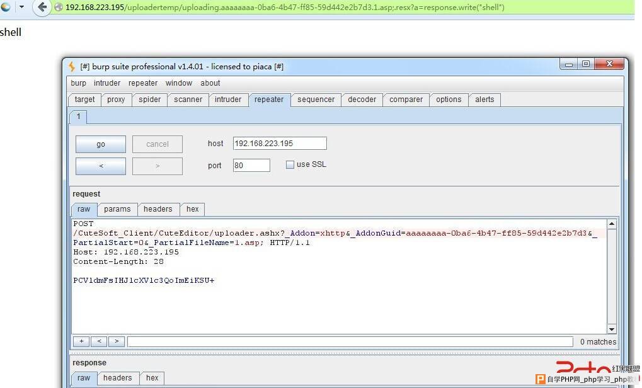Minimize the Burp Suite window

[569, 64]
